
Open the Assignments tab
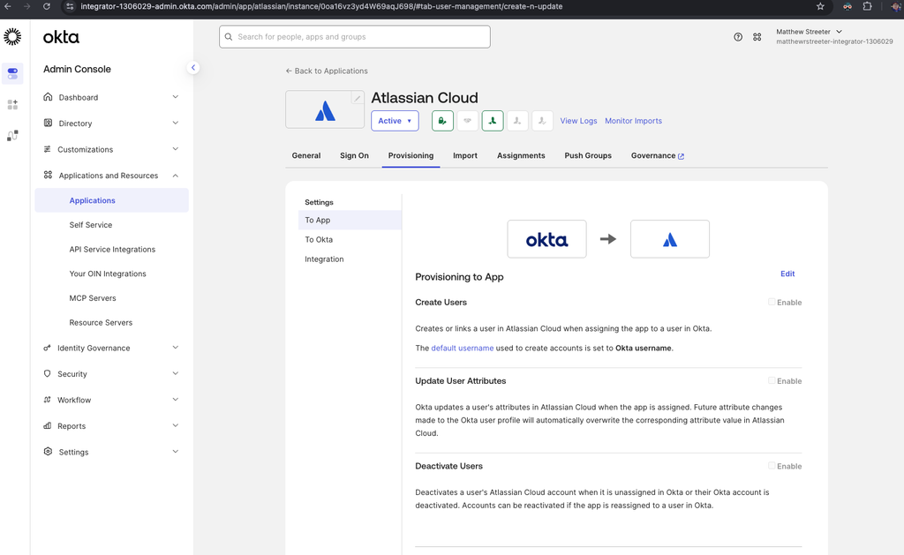521,155
